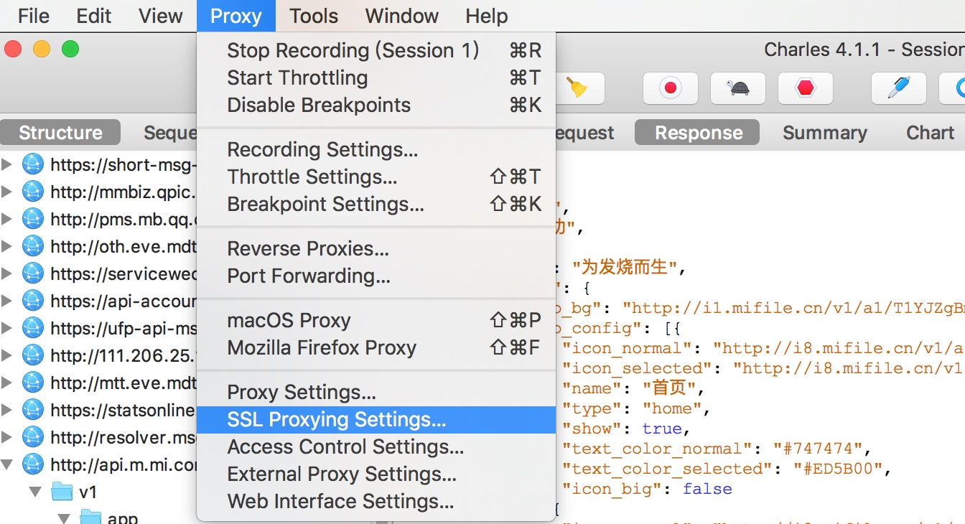The image size is (965, 524).
Task: Expand the https://servicewec host node
Action: [x=7, y=274]
